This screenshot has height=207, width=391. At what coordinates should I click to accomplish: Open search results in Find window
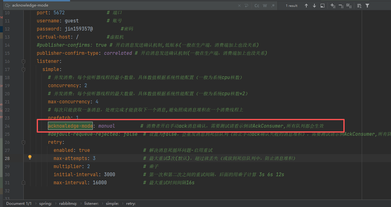(323, 6)
